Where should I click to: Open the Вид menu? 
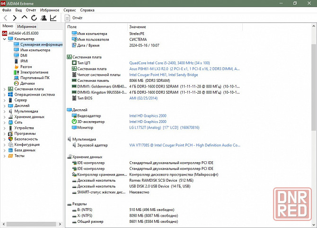[x=18, y=10]
